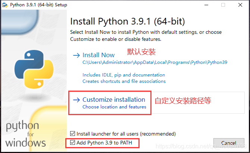This screenshot has width=250, height=153.
Task: Click the Customize installation arrow icon
Action: (x=76, y=100)
